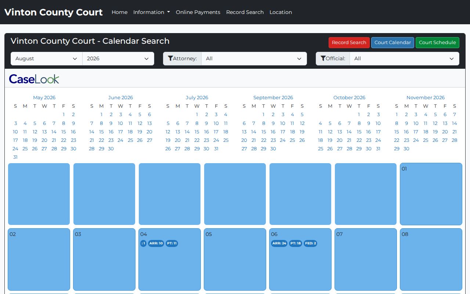This screenshot has height=294, width=470.
Task: Select day 30 in the June 2026 mini calendar
Action: (111, 148)
